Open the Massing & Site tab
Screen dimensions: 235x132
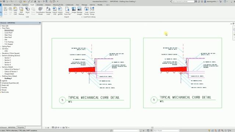pyautogui.click(x=58, y=5)
